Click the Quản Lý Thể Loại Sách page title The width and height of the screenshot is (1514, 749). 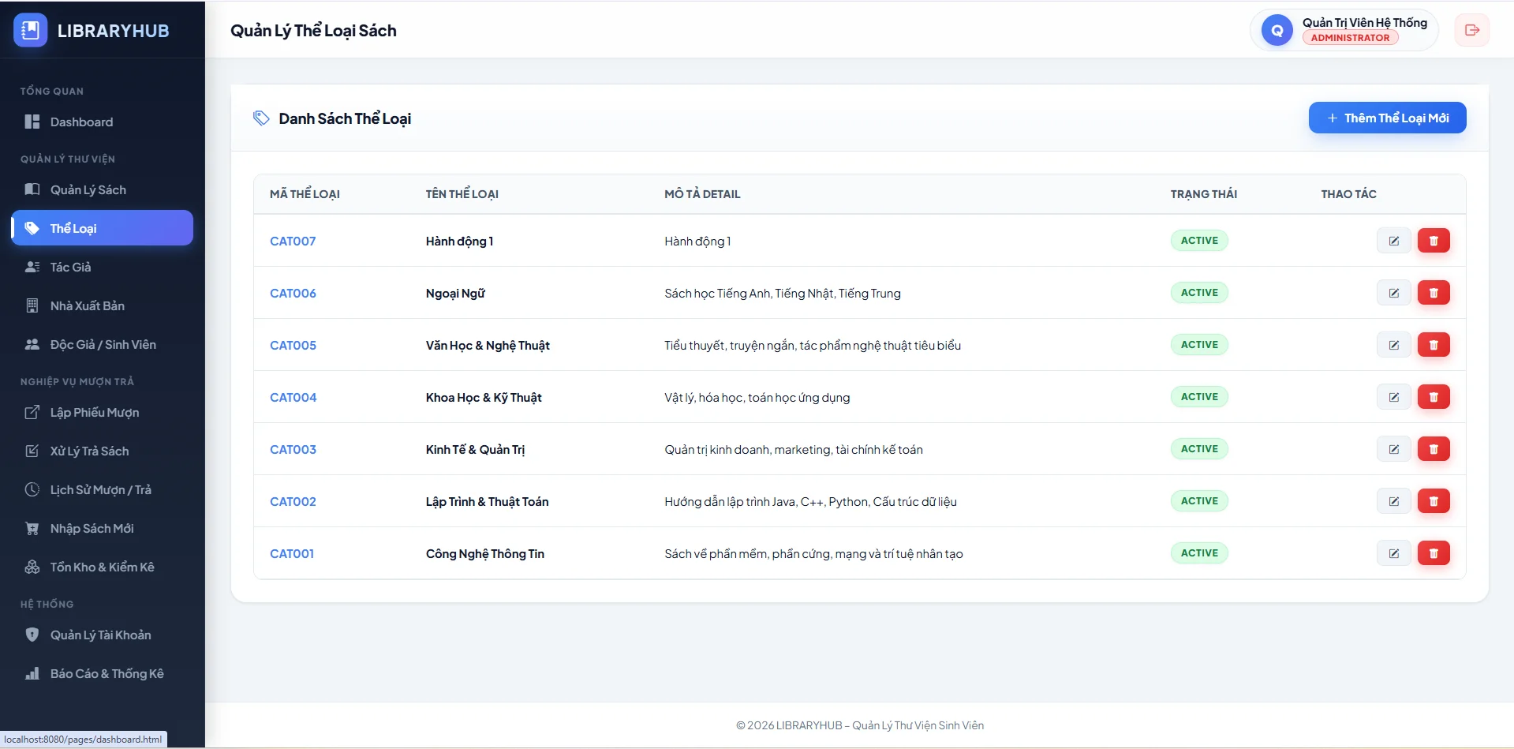(313, 31)
